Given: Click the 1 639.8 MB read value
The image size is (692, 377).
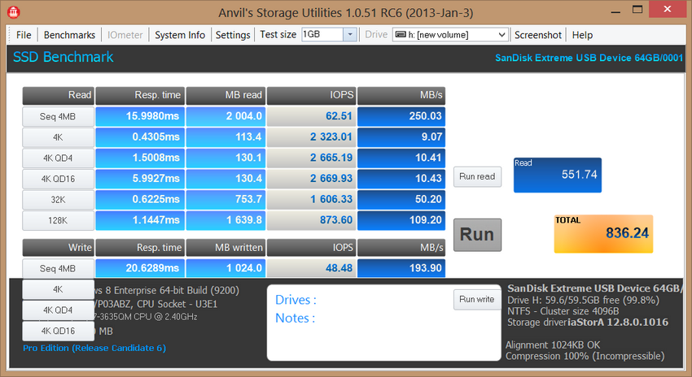Looking at the screenshot, I should (x=226, y=219).
